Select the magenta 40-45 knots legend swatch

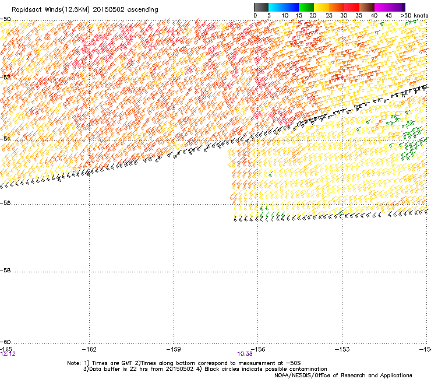click(x=382, y=7)
